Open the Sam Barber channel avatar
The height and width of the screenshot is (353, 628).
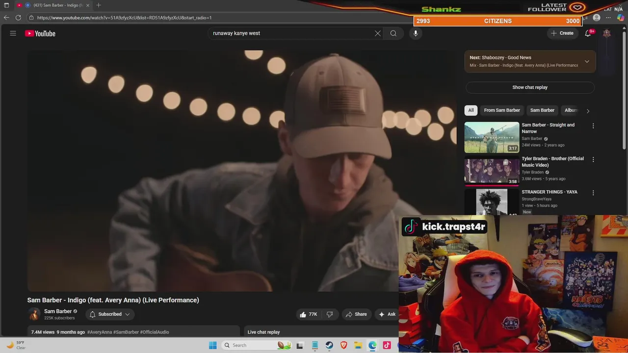pos(34,314)
